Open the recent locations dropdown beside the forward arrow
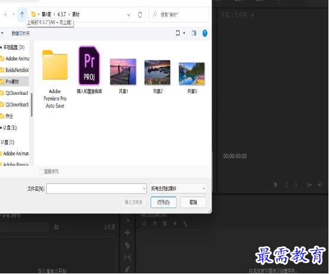The width and height of the screenshot is (329, 274). click(14, 14)
